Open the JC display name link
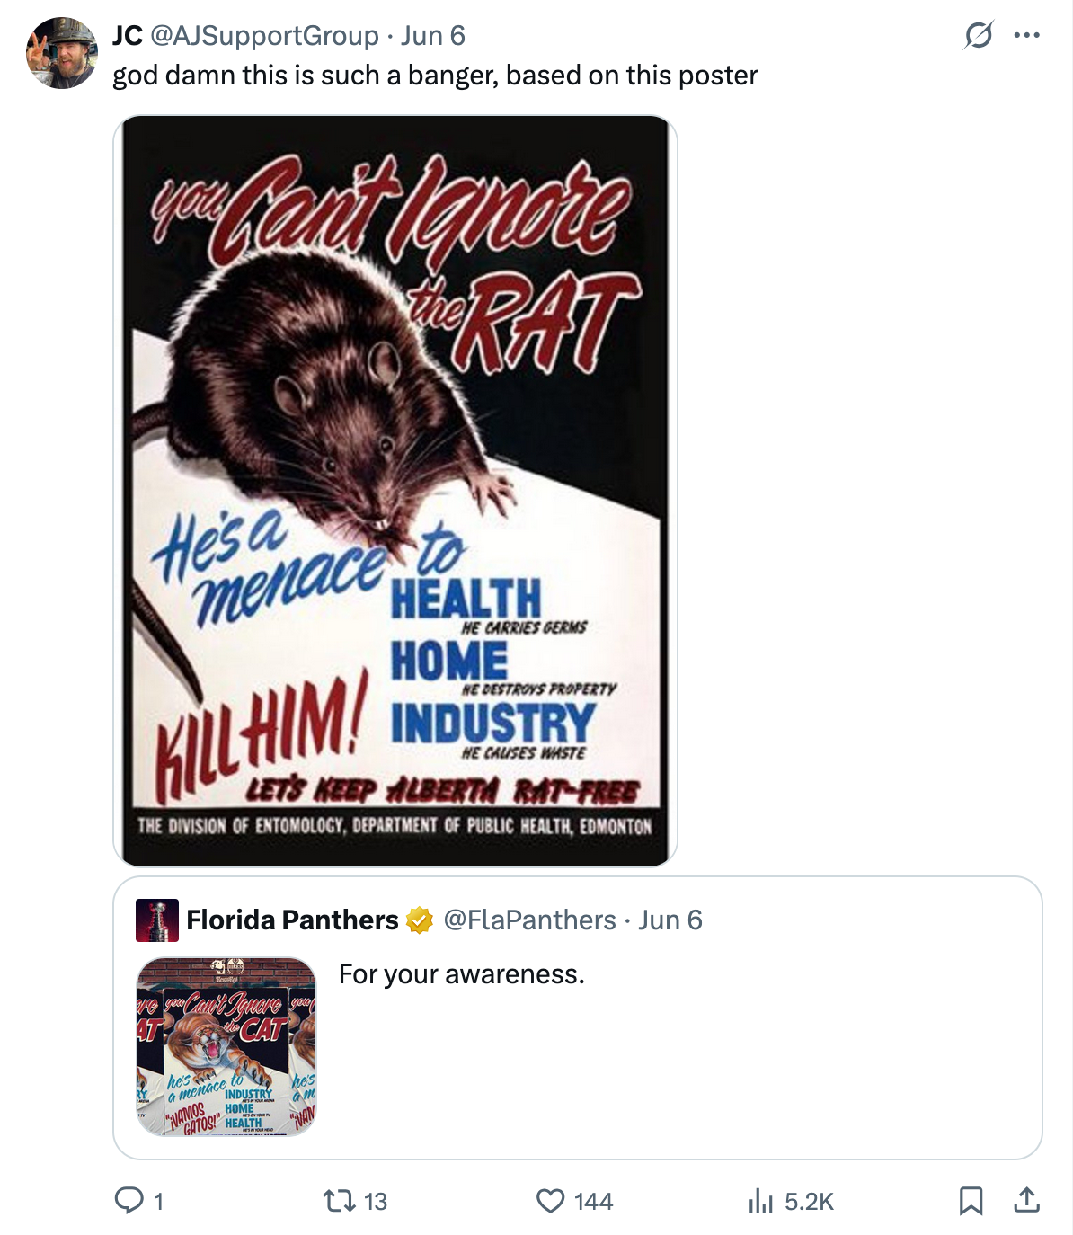 [127, 36]
